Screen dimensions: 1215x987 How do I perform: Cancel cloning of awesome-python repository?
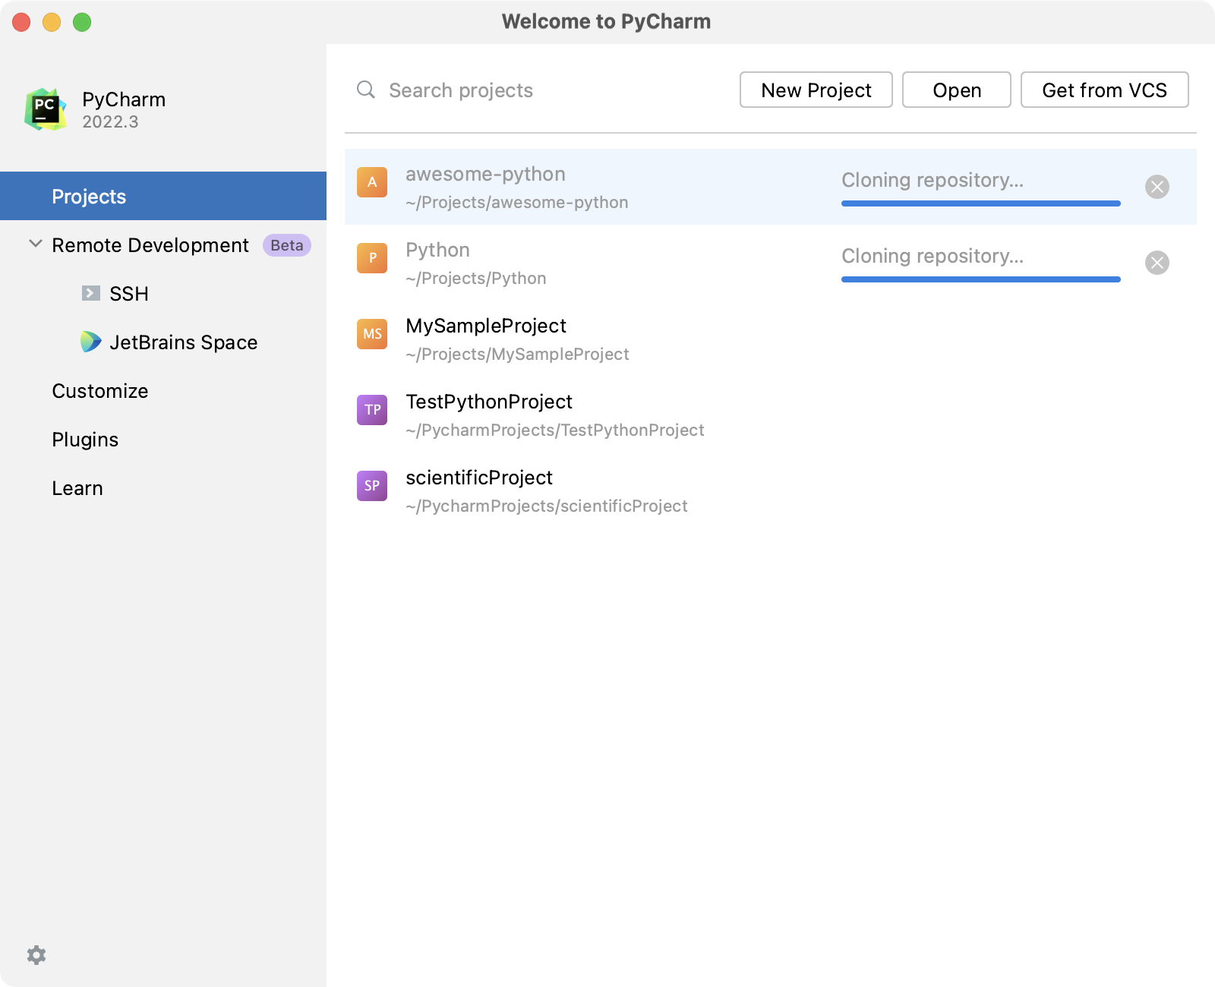coord(1157,187)
